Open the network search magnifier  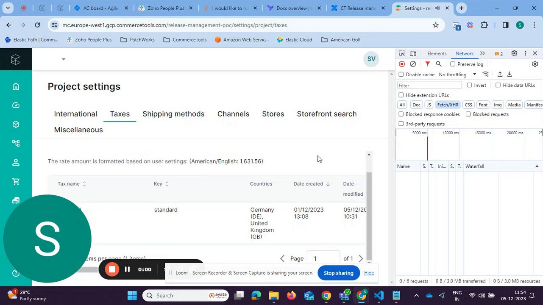click(x=439, y=64)
